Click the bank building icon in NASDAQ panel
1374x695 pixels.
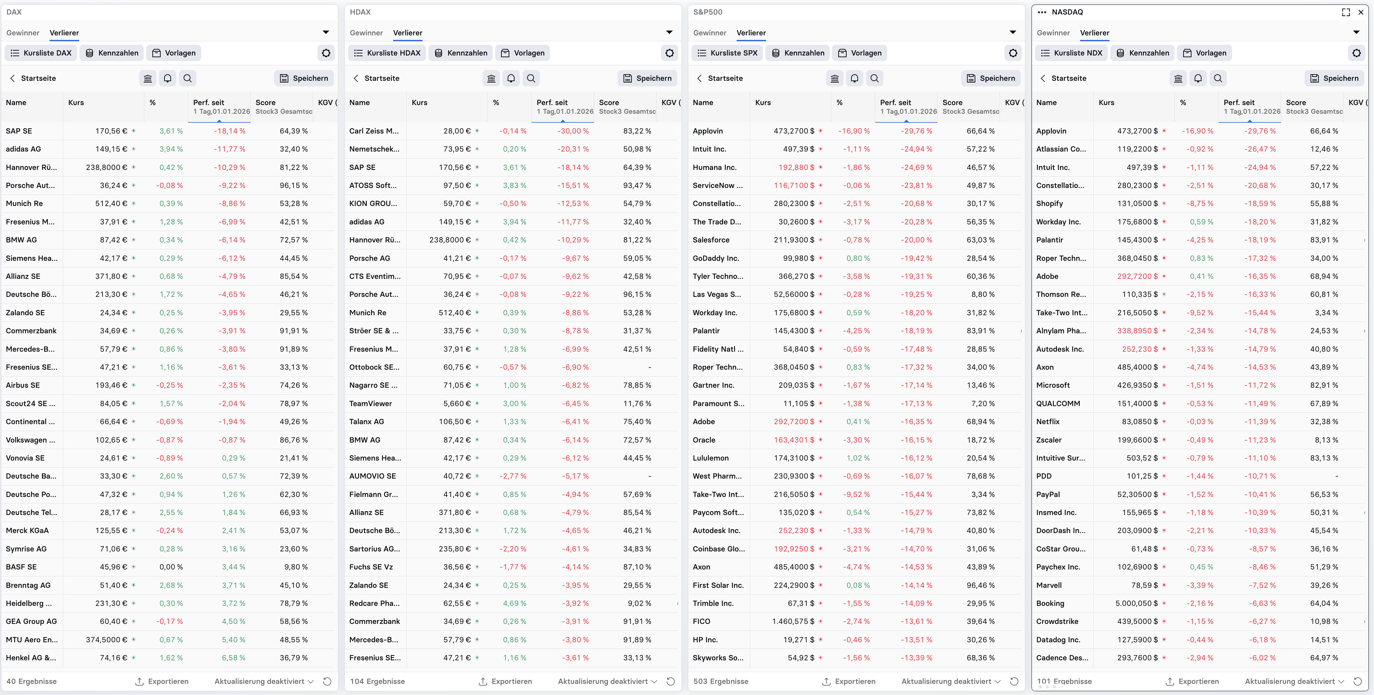1178,78
